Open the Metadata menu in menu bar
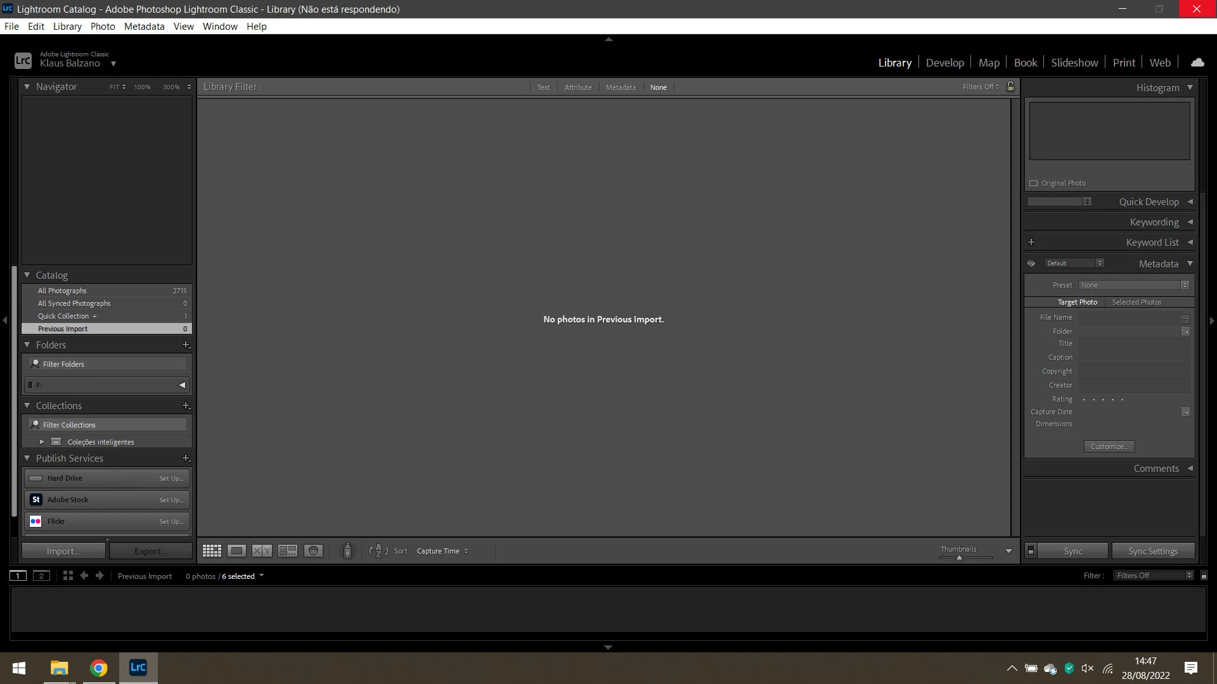This screenshot has width=1217, height=684. pos(144,27)
